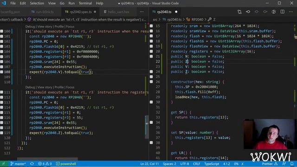Open more actions for the right editor group
297x167 pixels.
(291, 12)
